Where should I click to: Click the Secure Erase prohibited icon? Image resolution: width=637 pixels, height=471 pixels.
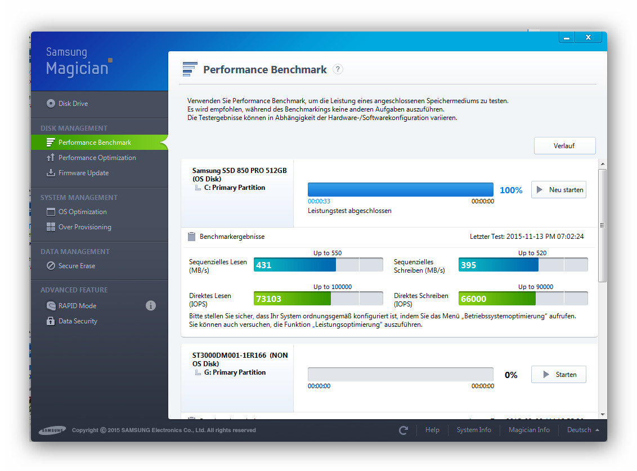pyautogui.click(x=51, y=265)
